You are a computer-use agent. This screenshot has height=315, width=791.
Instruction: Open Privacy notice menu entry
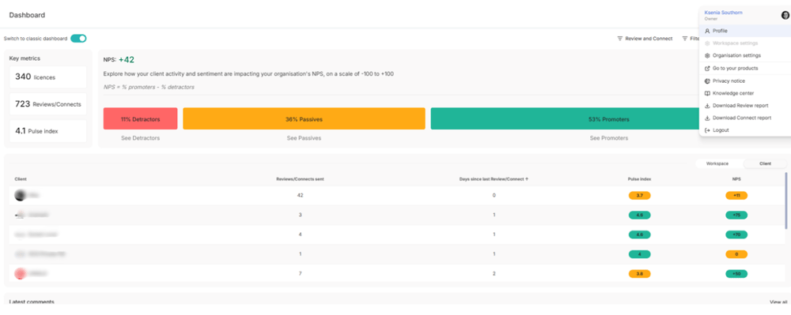[x=744, y=81]
